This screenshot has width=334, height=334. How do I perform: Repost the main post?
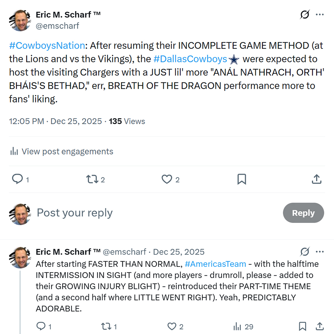click(92, 179)
